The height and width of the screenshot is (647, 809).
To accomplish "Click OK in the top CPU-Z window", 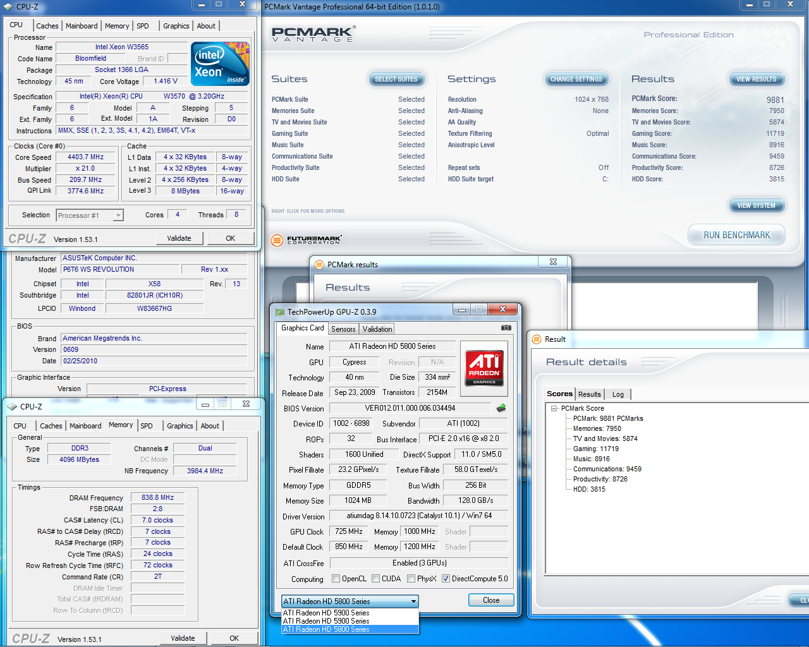I will tap(231, 238).
